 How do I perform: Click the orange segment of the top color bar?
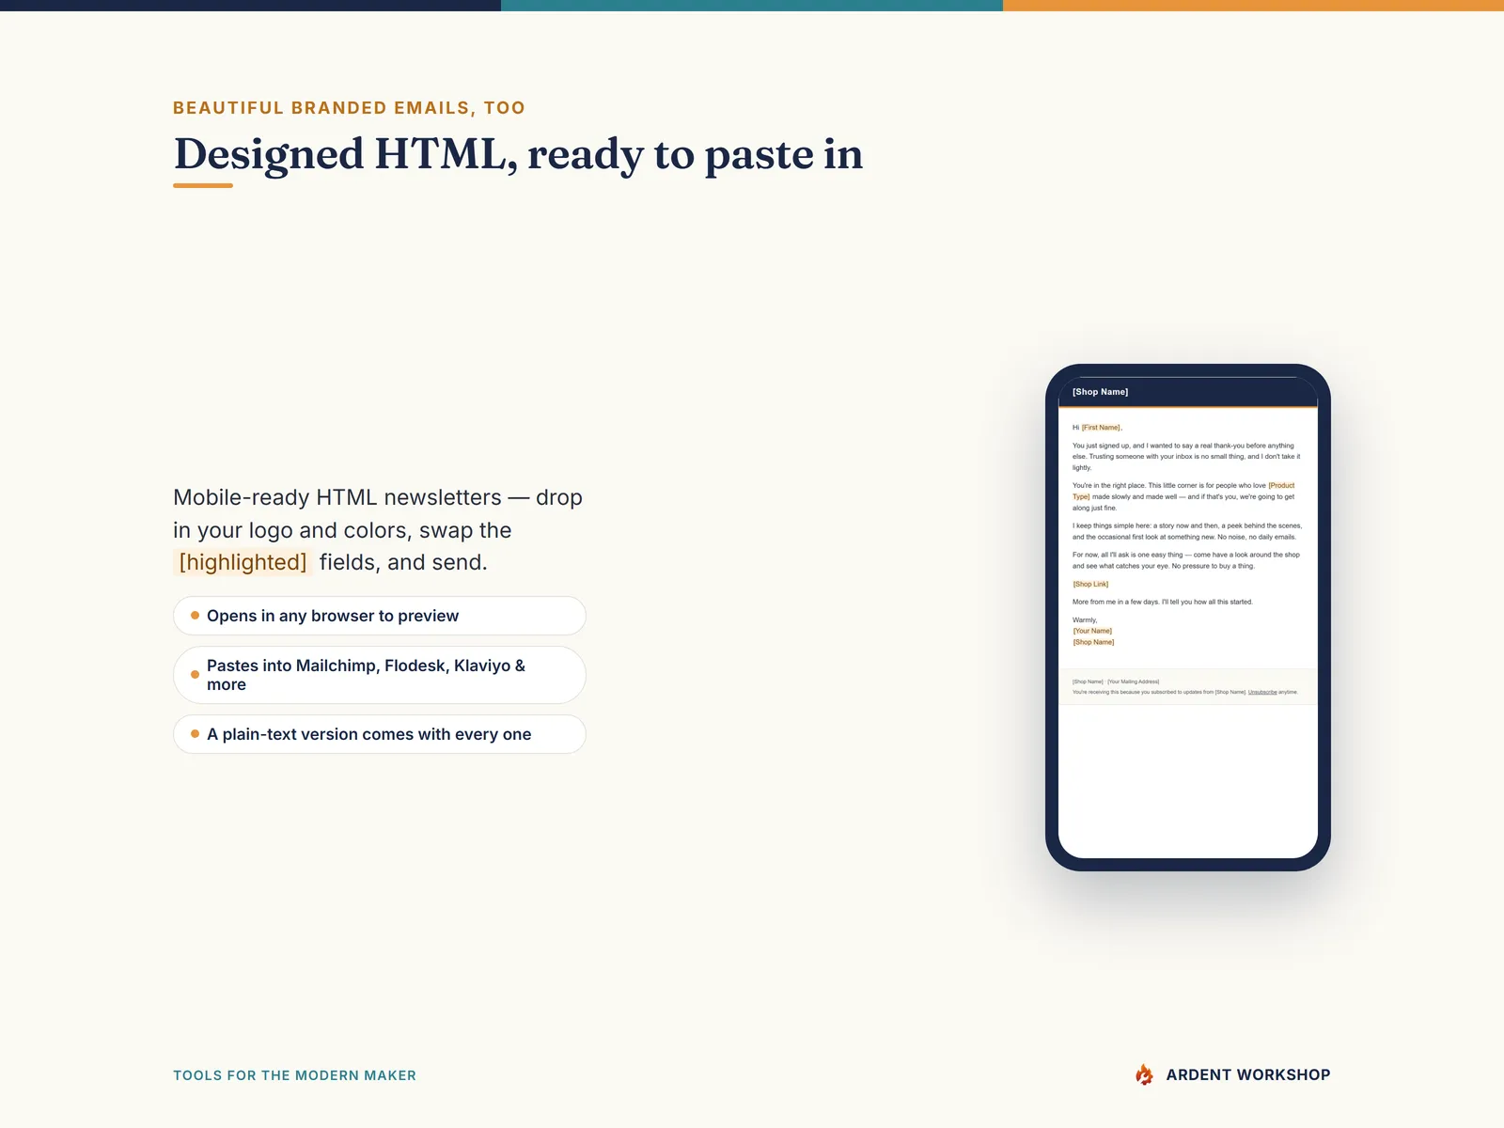click(1253, 6)
